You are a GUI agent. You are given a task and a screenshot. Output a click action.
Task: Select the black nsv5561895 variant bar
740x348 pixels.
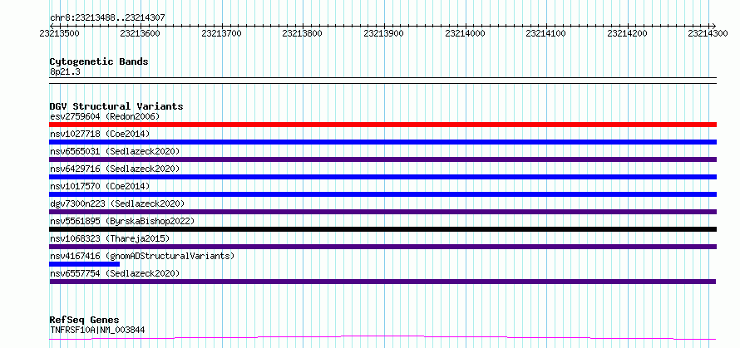382,229
